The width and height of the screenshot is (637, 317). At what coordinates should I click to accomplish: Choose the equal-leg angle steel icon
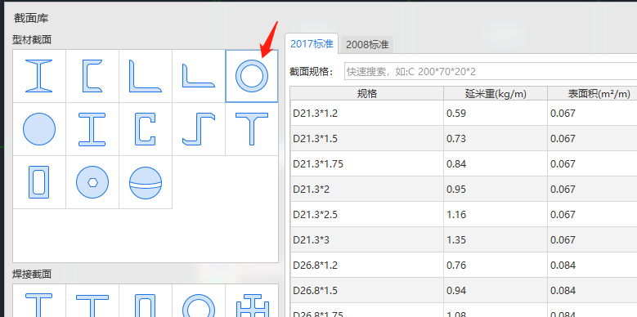[x=146, y=76]
